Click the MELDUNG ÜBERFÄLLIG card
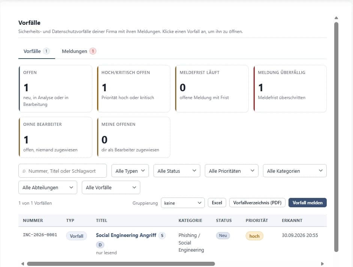Image resolution: width=353 pixels, height=267 pixels. pos(290,89)
